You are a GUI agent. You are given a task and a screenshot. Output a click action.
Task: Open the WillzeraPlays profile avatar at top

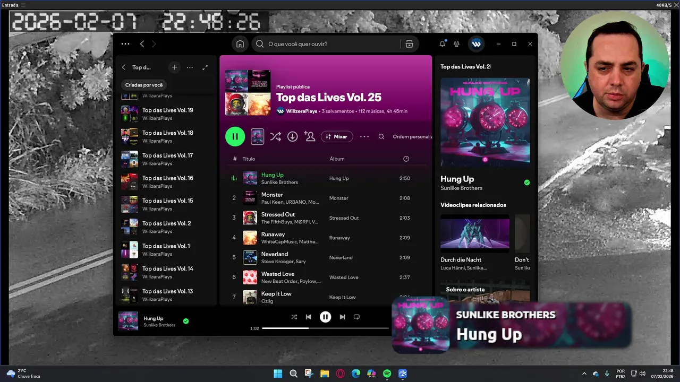[x=476, y=44]
